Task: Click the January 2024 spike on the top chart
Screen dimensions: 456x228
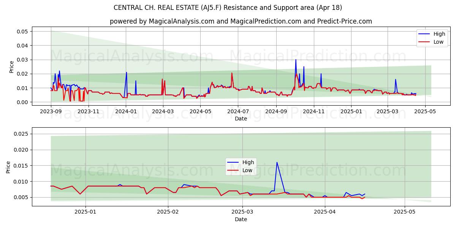Action: pos(127,73)
